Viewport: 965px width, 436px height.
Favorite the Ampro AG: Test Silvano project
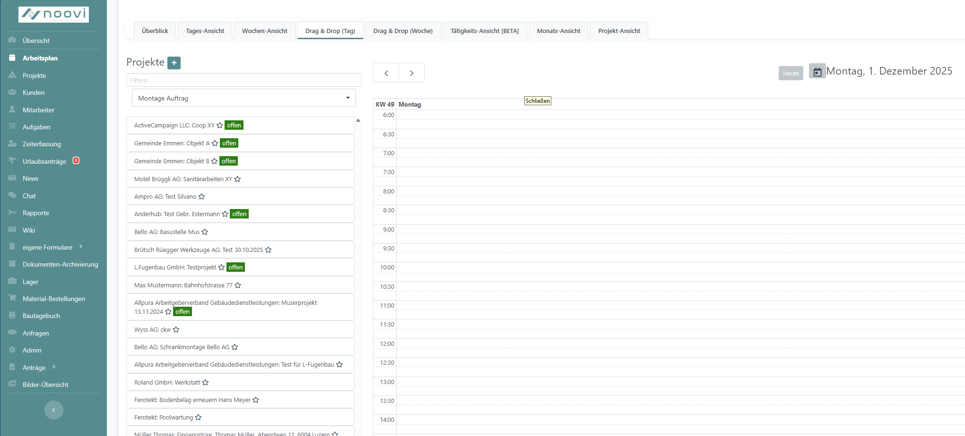pos(201,197)
